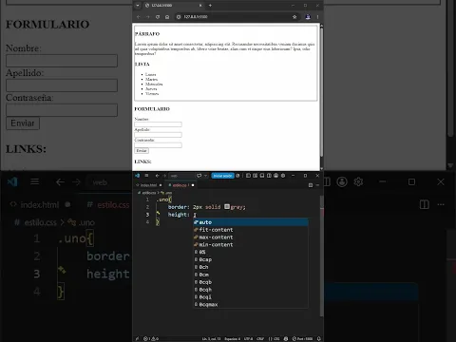The image size is (456, 342).
Task: Open the browser home page icon
Action: click(x=167, y=17)
